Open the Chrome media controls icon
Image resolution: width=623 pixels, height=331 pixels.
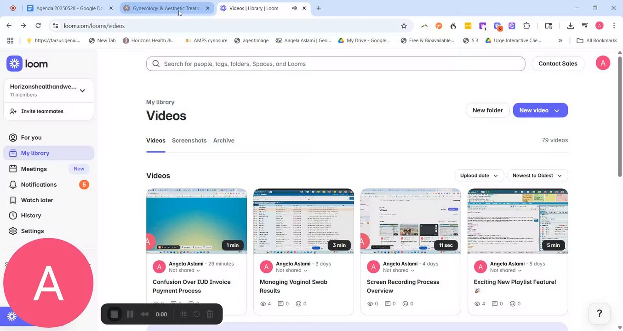[585, 26]
